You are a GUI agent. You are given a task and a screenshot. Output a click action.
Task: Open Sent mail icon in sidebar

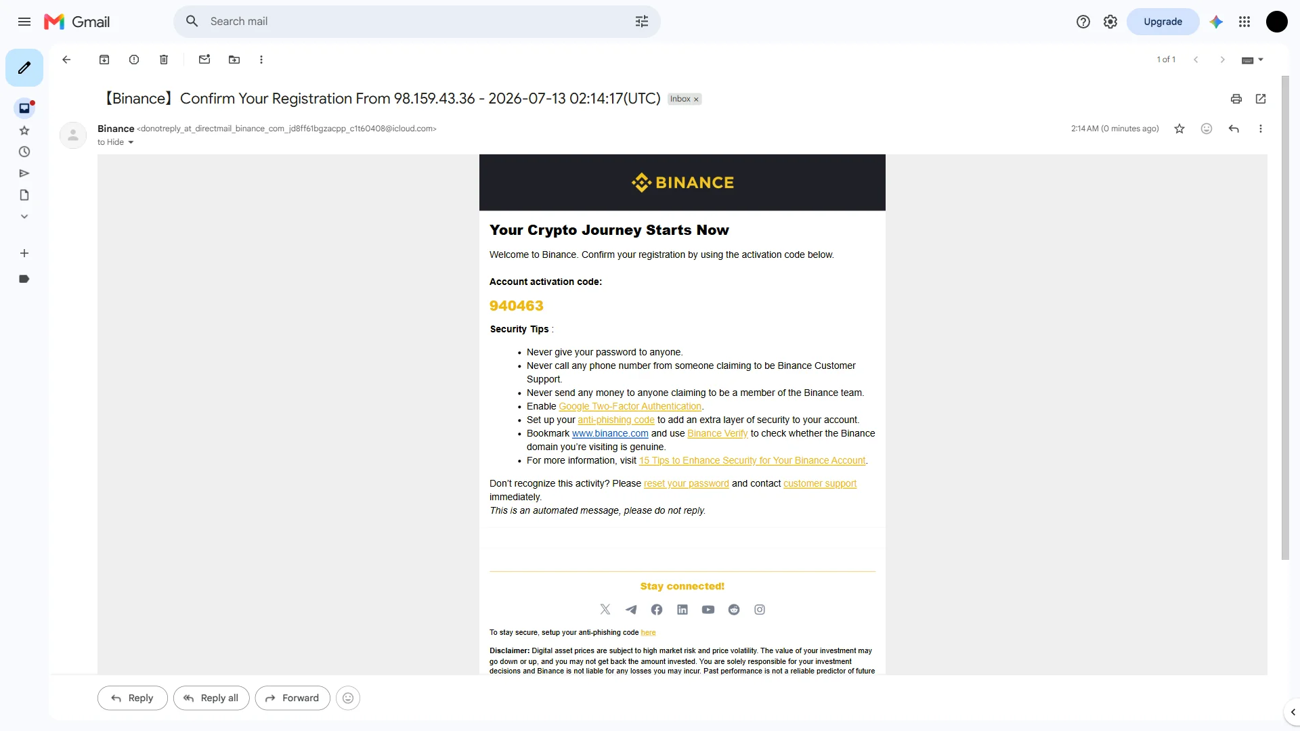(x=24, y=173)
